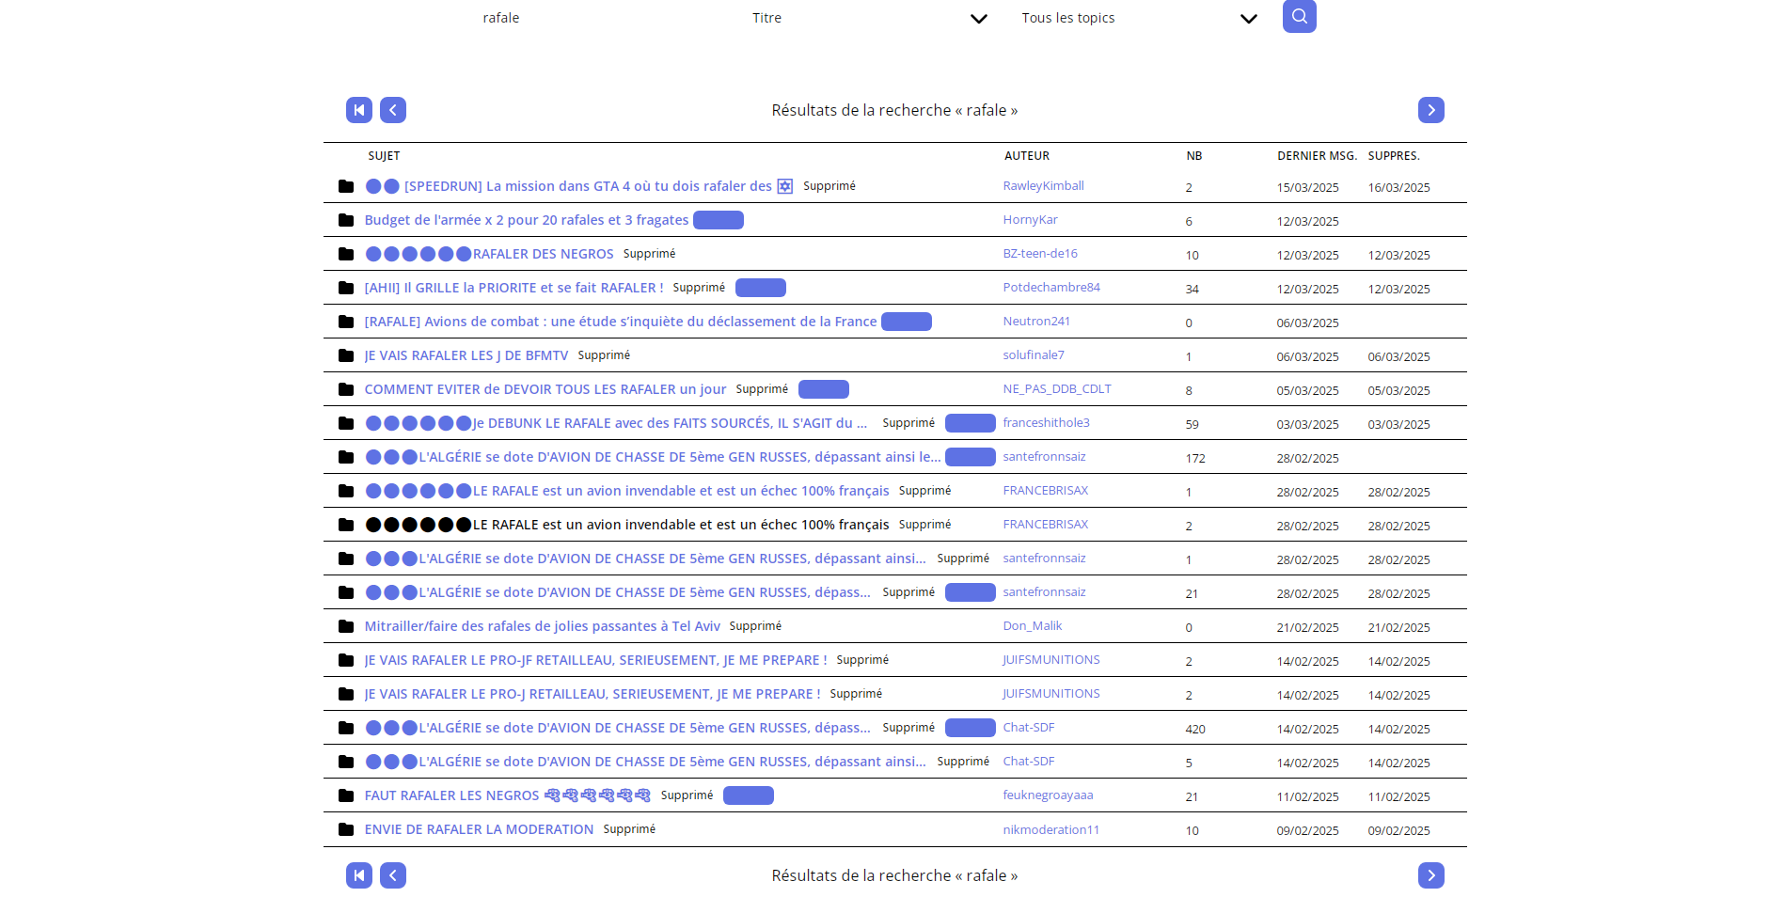
Task: Click the Supprimé label in SPEEDRUN row
Action: click(x=829, y=186)
